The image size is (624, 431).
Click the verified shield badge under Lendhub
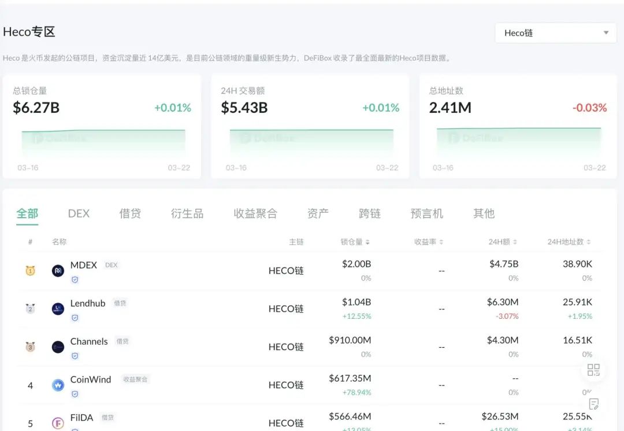[75, 318]
